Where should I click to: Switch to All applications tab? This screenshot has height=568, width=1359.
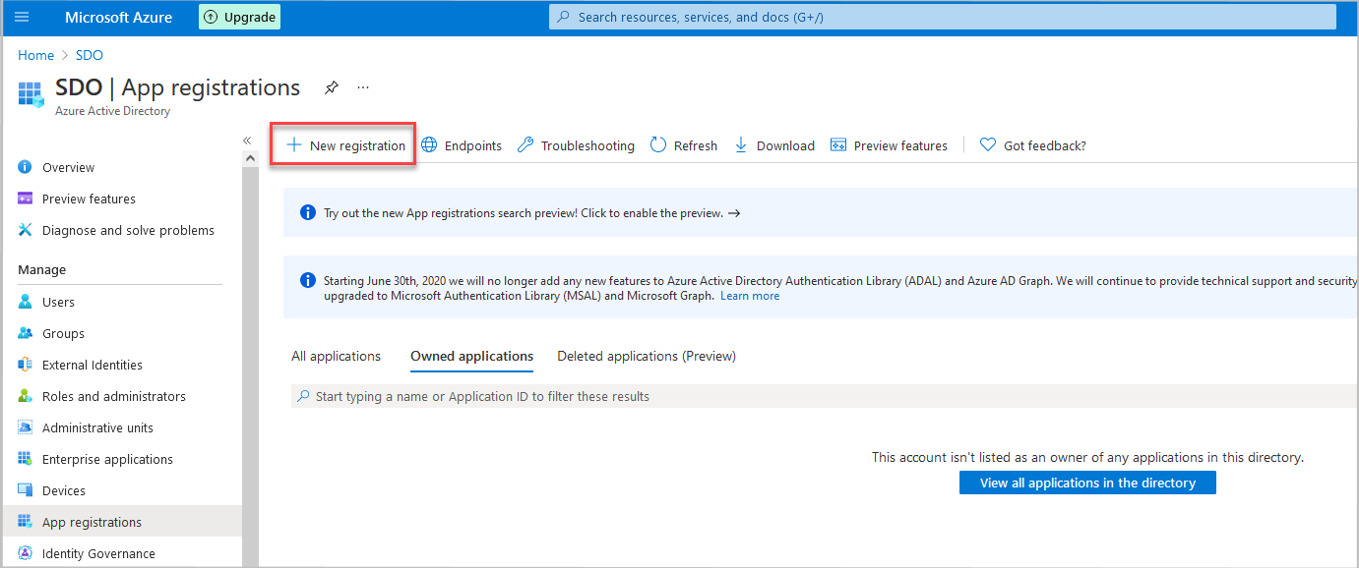336,356
